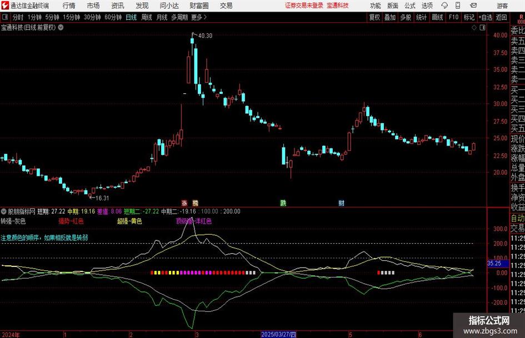Click the 榜 event marker under the chart
Screen dimensions: 525x338
pyautogui.click(x=195, y=203)
